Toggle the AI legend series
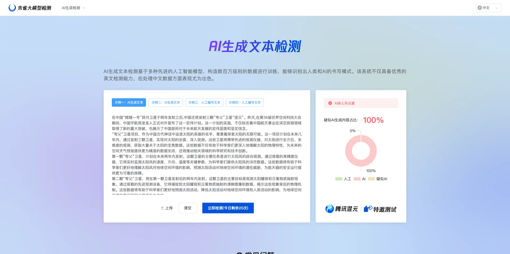Image resolution: width=510 pixels, height=254 pixels. [360, 179]
